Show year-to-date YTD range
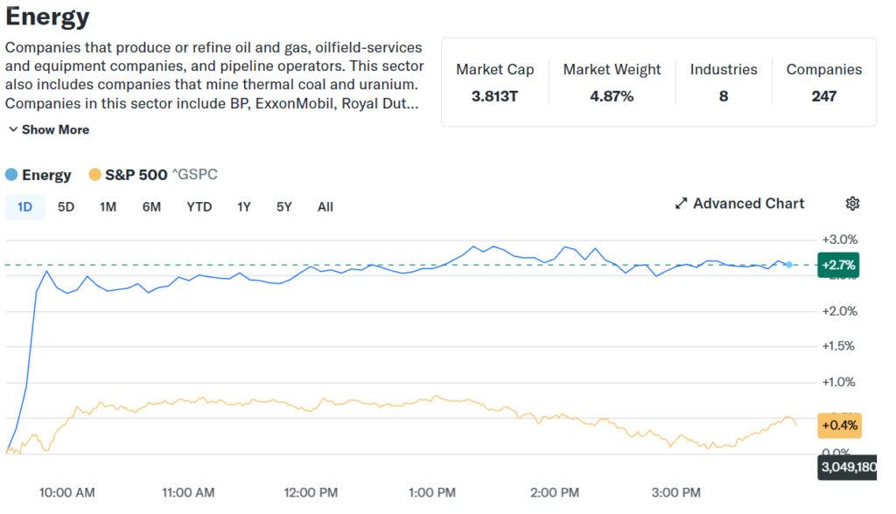 [x=199, y=207]
